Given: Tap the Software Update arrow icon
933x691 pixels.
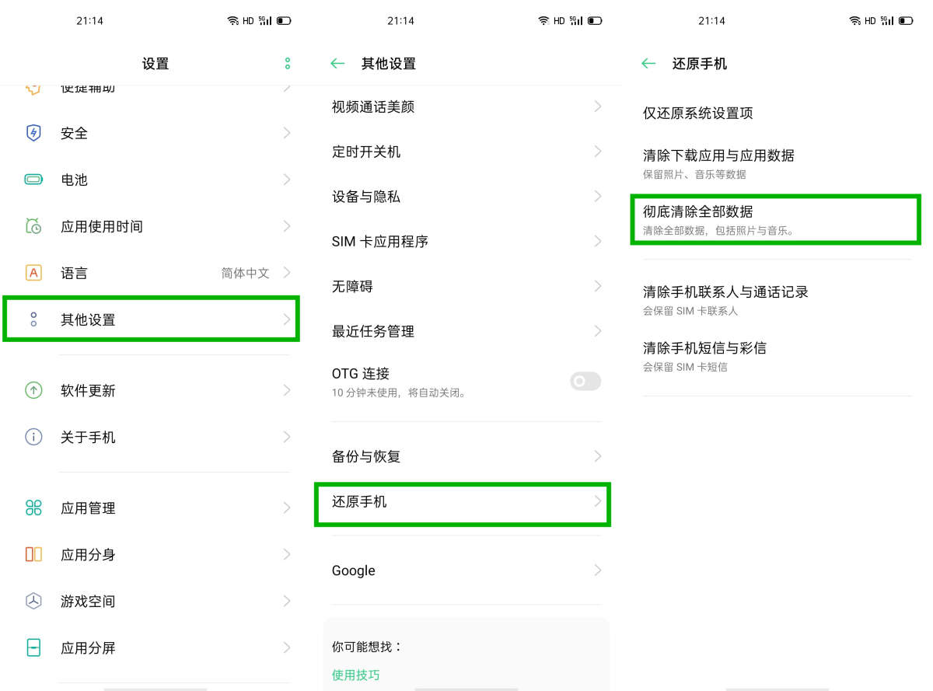Looking at the screenshot, I should (33, 390).
